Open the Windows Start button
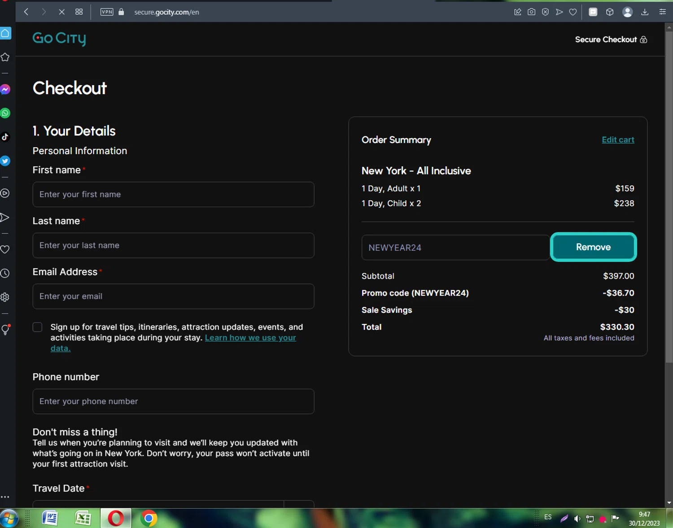Image resolution: width=673 pixels, height=528 pixels. coord(9,518)
